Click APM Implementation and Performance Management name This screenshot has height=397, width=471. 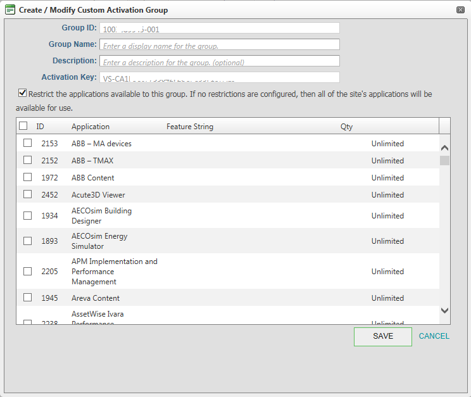point(115,272)
